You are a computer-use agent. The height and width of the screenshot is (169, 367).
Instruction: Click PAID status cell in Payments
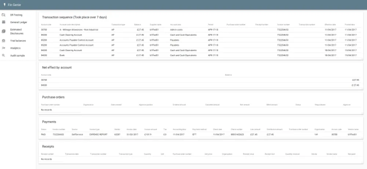[43, 134]
